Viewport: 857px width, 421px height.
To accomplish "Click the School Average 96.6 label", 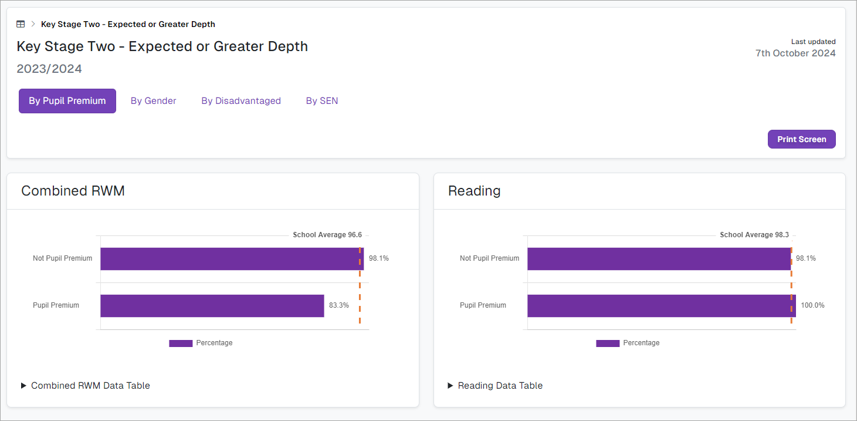I will pyautogui.click(x=327, y=235).
